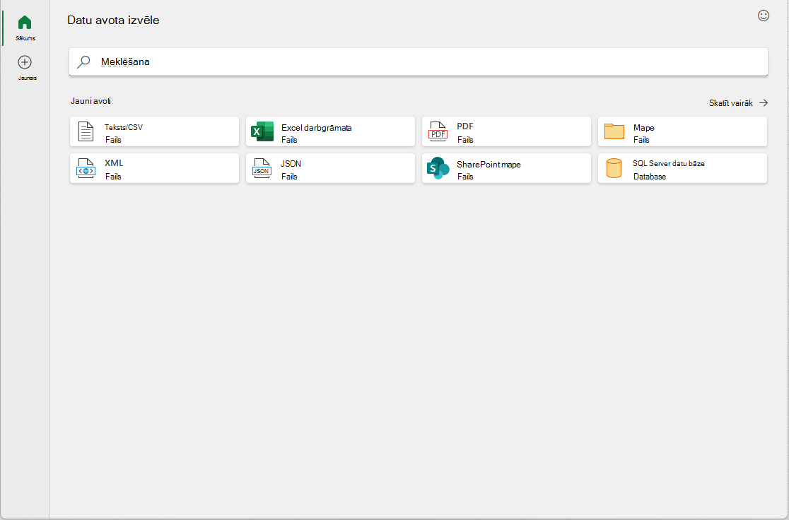This screenshot has height=520, width=789.
Task: Open the Excel darbgrāmata source tile
Action: [x=331, y=131]
